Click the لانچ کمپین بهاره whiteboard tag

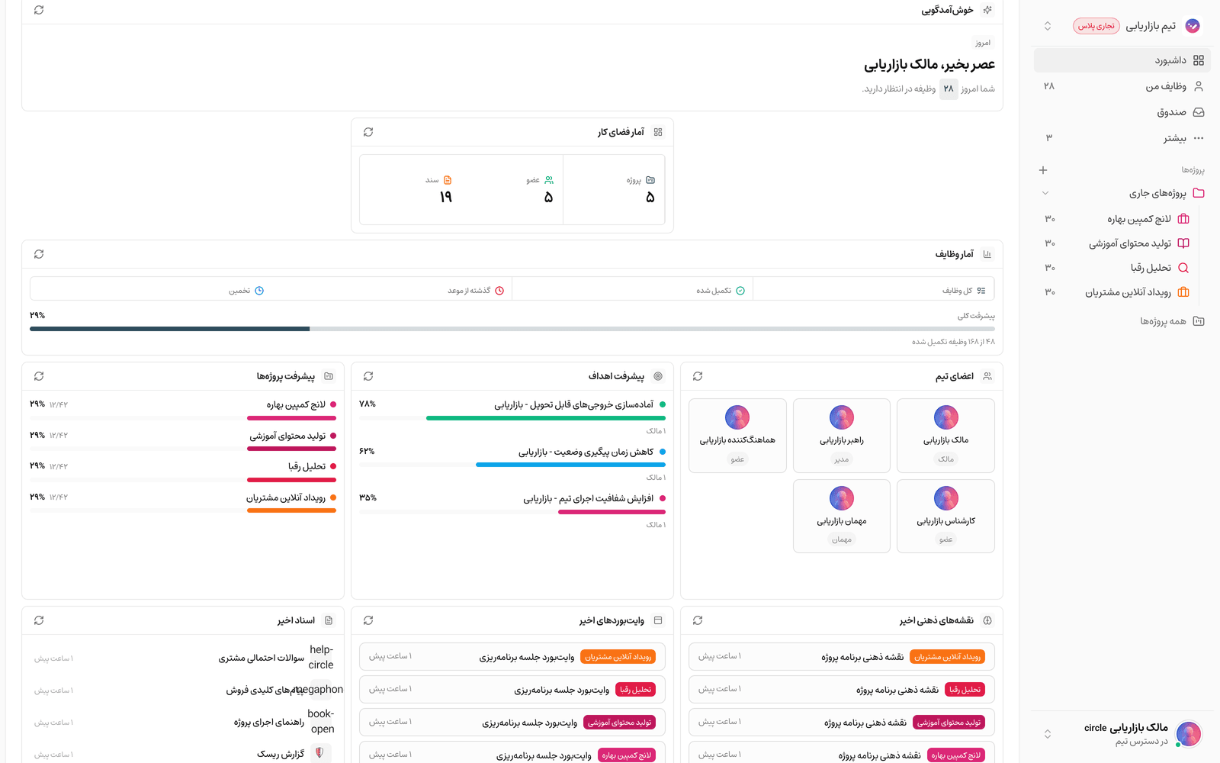pyautogui.click(x=627, y=755)
